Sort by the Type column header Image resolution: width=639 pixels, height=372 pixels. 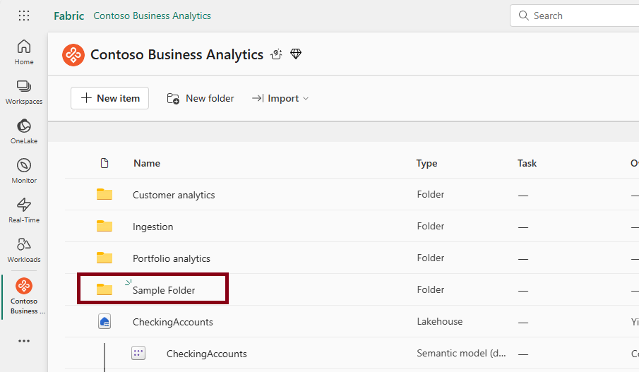click(426, 163)
